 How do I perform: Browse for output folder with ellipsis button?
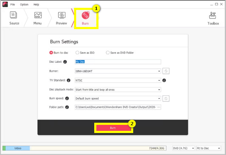coord(159,107)
